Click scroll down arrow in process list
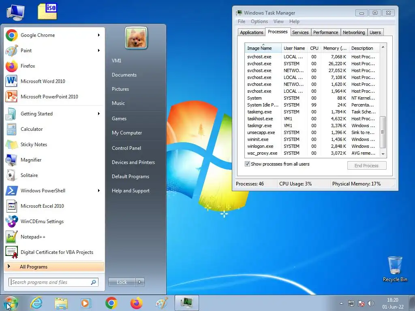 383,154
